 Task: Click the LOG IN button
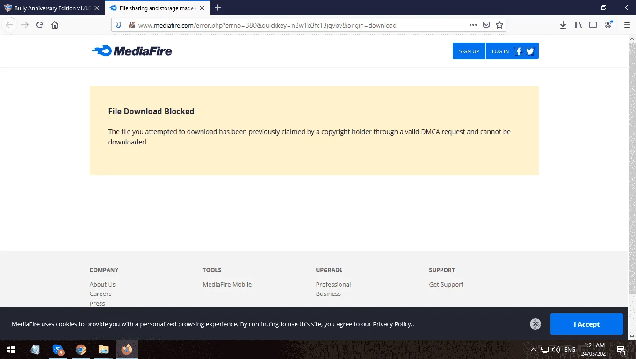tap(500, 51)
